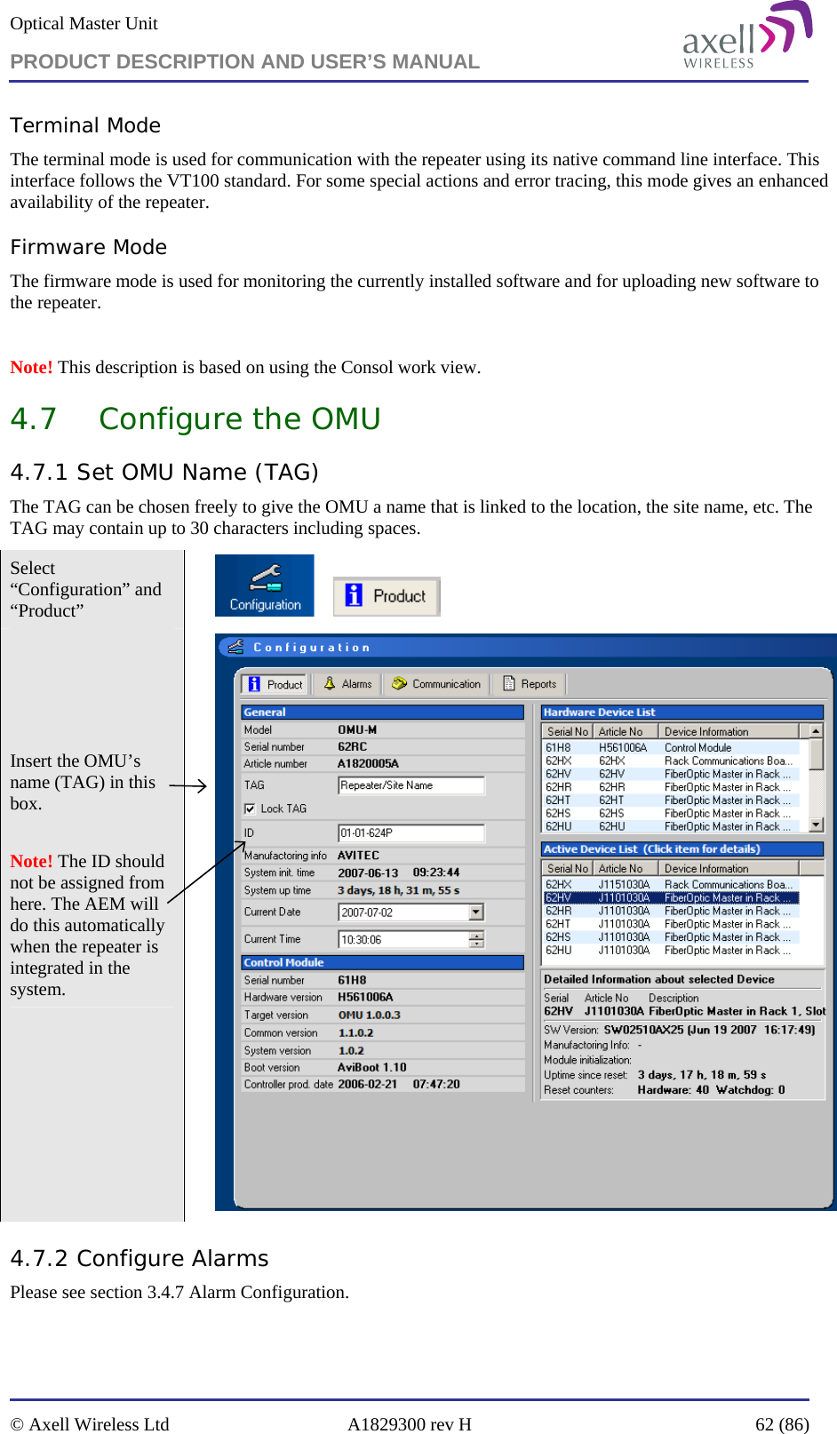837x1434 pixels.
Task: Click the Communication tab icon
Action: pyautogui.click(x=400, y=683)
